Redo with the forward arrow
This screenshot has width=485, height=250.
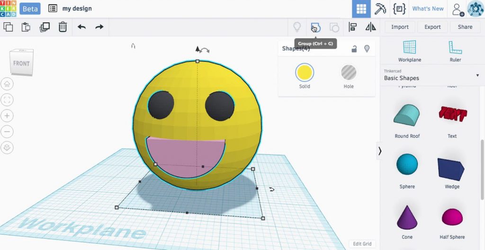coord(99,27)
